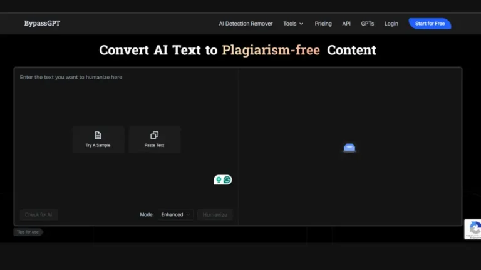
Task: Click the Try A Sample document icon
Action: [98, 135]
